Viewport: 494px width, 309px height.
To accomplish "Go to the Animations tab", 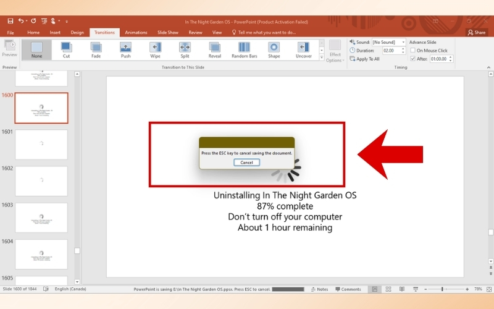I will (x=136, y=33).
